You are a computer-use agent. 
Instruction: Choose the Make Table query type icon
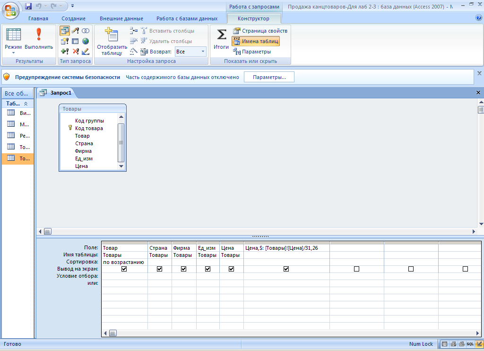click(64, 41)
